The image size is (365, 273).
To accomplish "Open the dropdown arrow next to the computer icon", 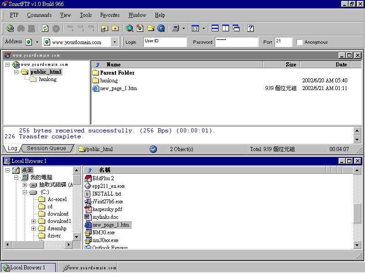I will 183,28.
